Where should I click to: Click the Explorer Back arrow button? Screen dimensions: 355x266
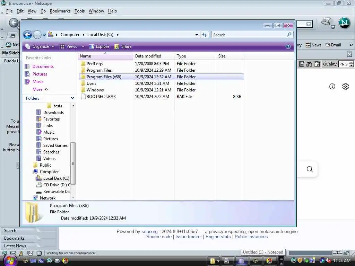tap(28, 35)
